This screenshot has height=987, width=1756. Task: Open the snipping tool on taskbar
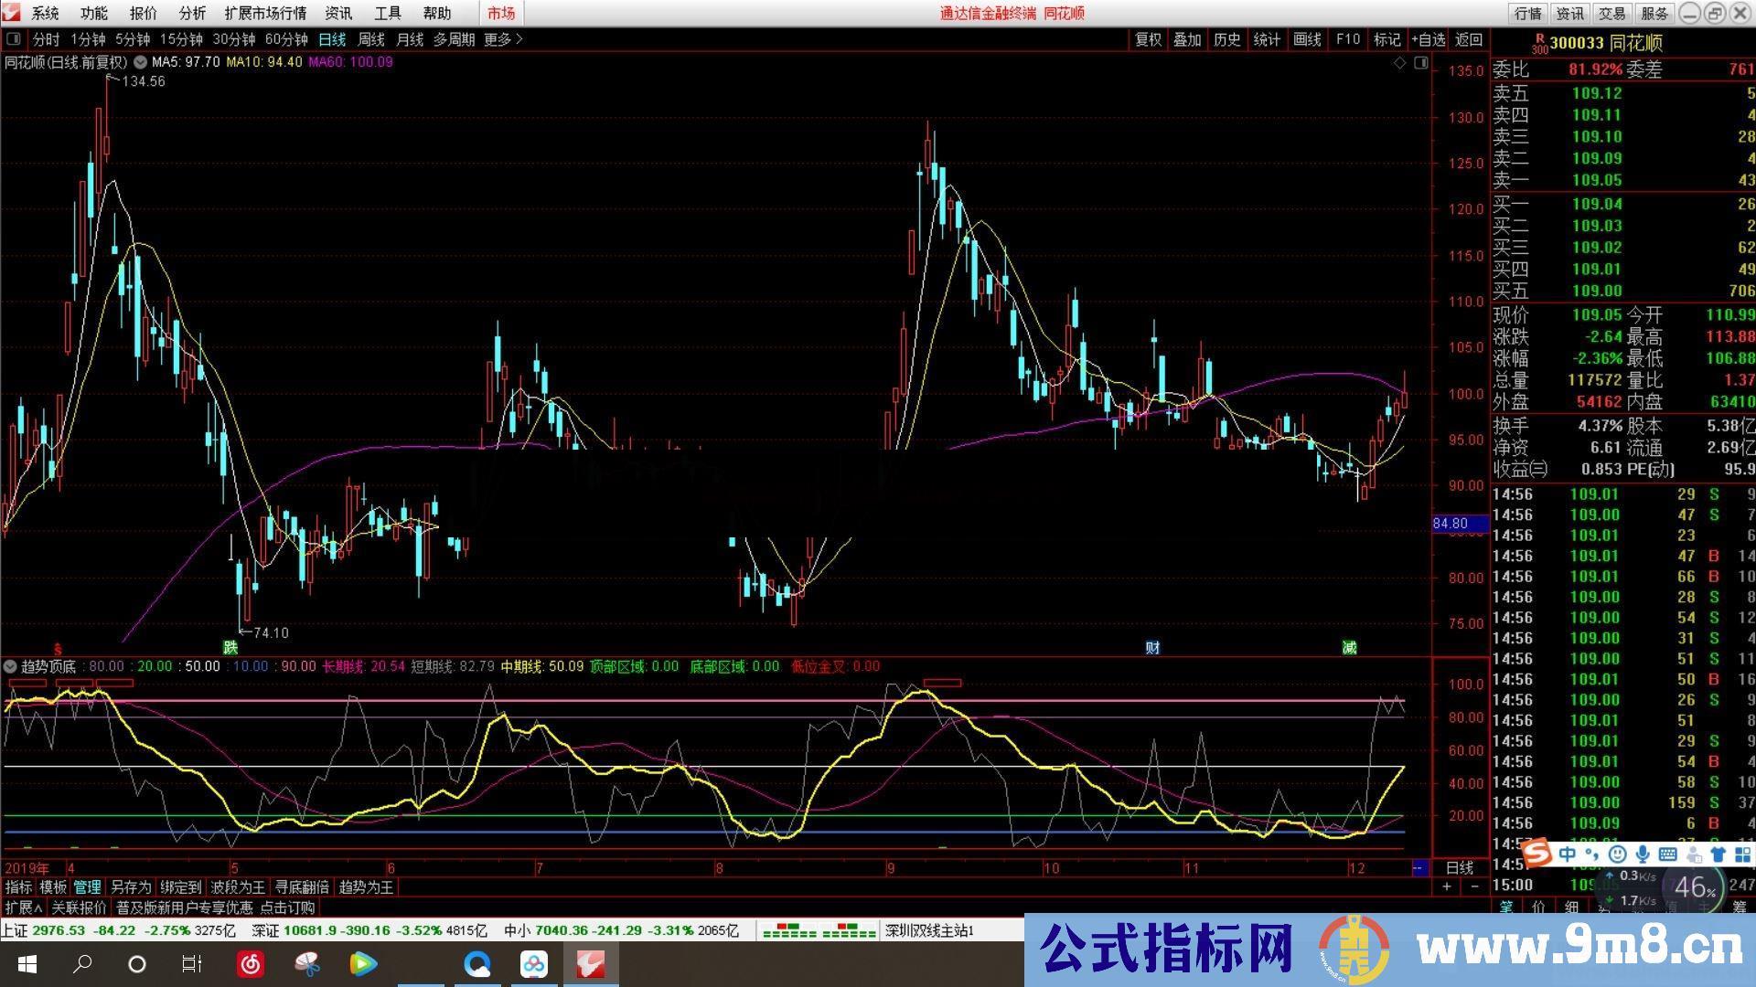click(x=307, y=964)
